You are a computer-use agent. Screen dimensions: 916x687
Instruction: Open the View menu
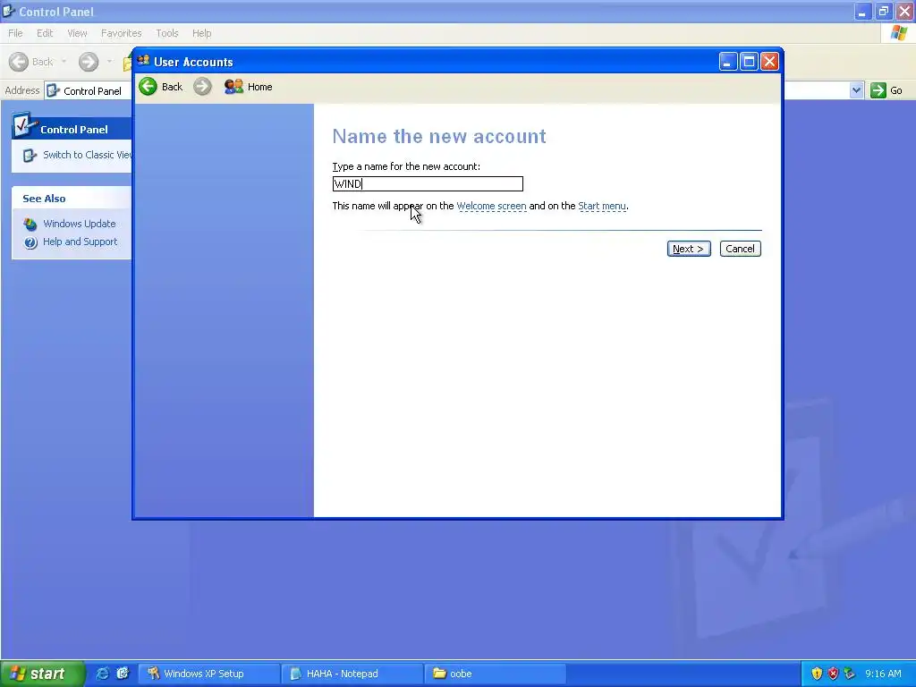(x=77, y=33)
